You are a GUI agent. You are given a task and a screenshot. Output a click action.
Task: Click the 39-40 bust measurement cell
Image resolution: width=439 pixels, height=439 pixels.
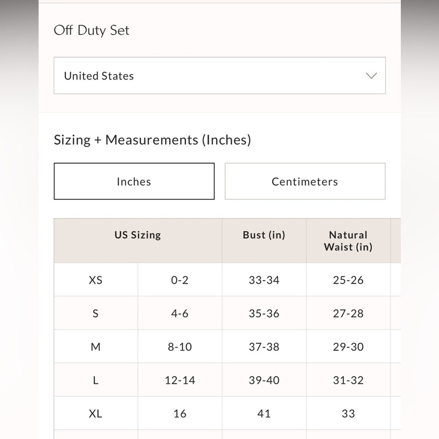(x=264, y=380)
